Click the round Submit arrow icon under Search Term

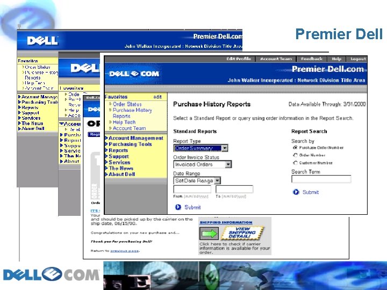[296, 192]
